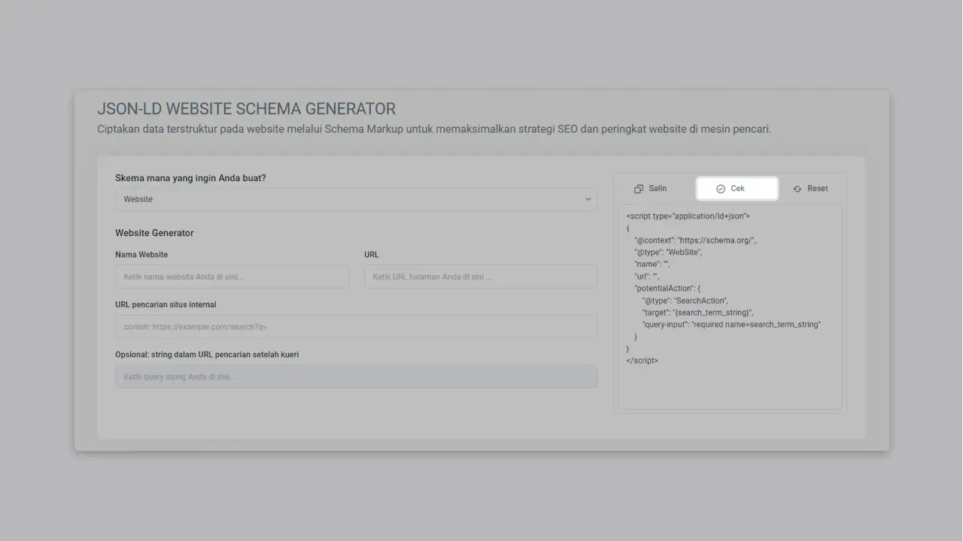963x541 pixels.
Task: Click the check-circle icon inside the Cek button
Action: coord(722,188)
